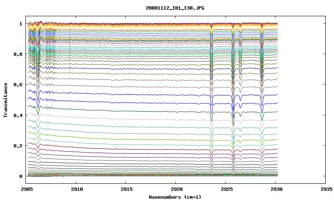Click the x-axis tick label 2930
Image resolution: width=334 pixels, height=200 pixels.
[277, 189]
